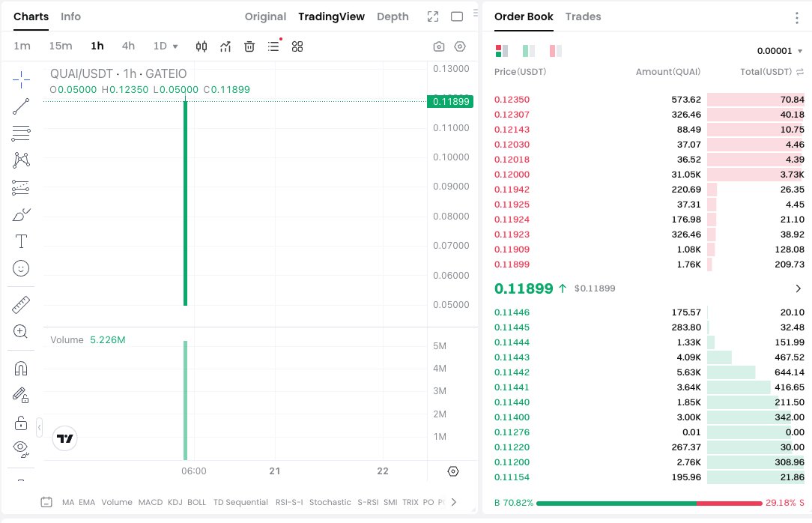Select the Depth chart view
Screen dimensions: 812x523
(393, 16)
